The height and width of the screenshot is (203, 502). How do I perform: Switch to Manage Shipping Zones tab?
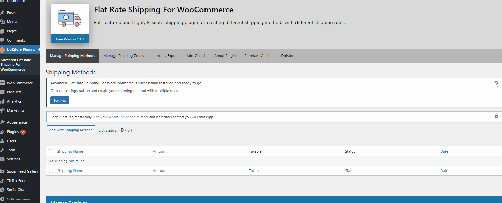[x=124, y=56]
